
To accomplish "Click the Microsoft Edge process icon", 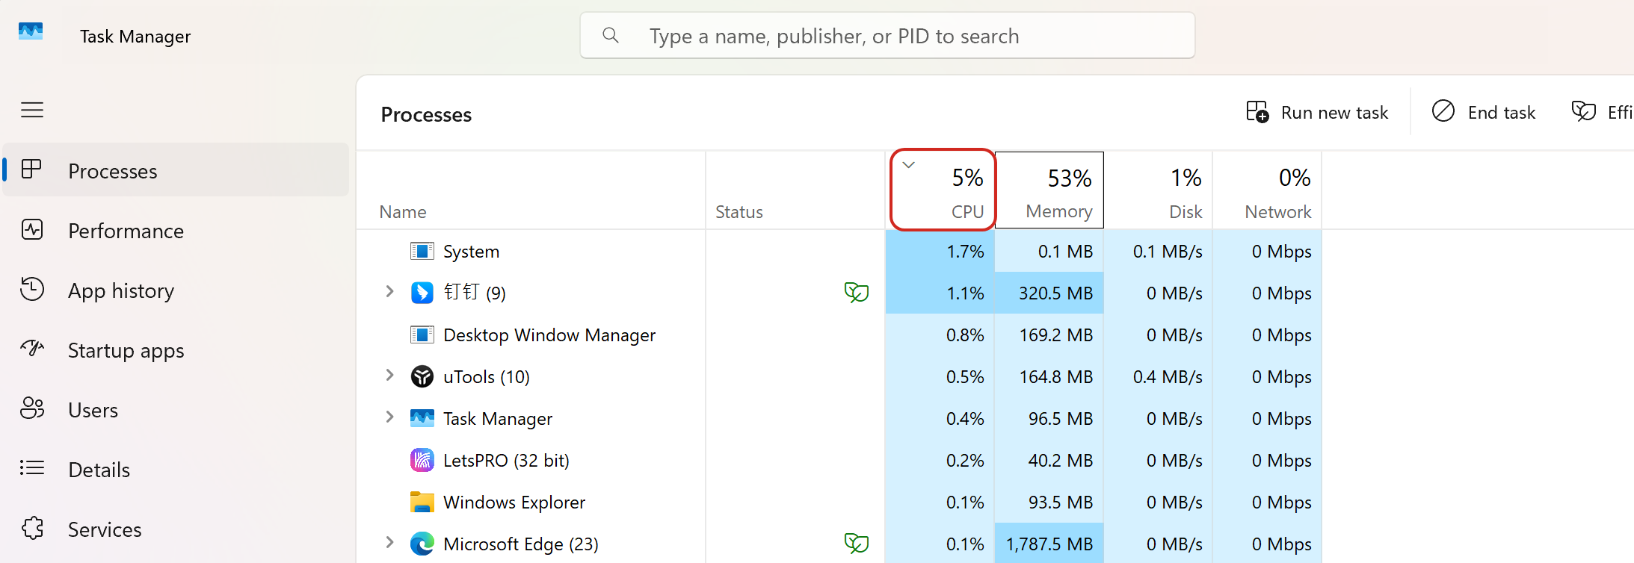I will point(422,544).
